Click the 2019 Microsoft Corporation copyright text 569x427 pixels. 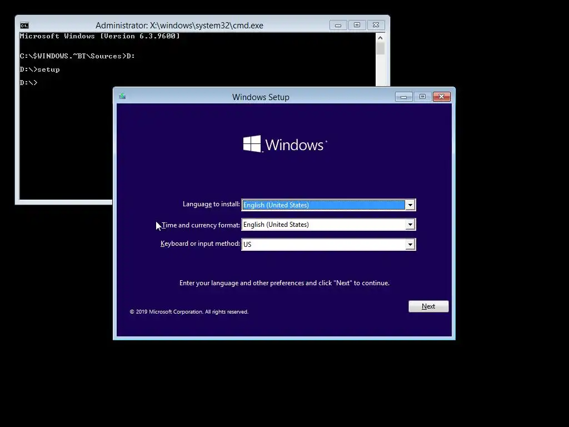tap(189, 311)
